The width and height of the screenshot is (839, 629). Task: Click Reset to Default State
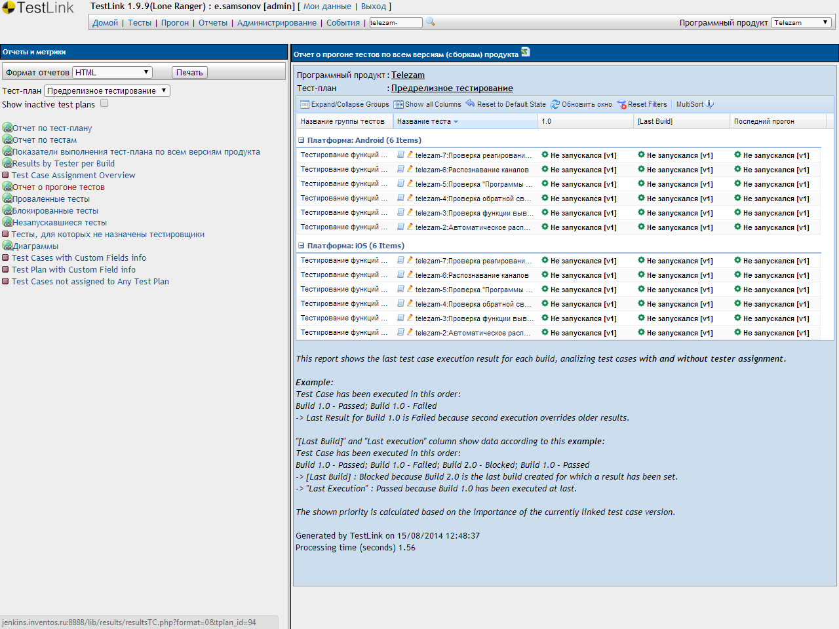pos(506,104)
